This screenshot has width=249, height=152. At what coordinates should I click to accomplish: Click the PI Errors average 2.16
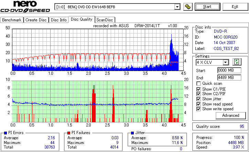[51, 138]
